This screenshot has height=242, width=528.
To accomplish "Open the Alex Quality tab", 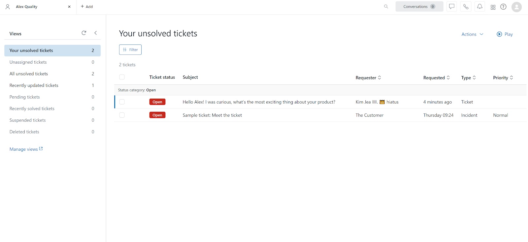I will [27, 7].
